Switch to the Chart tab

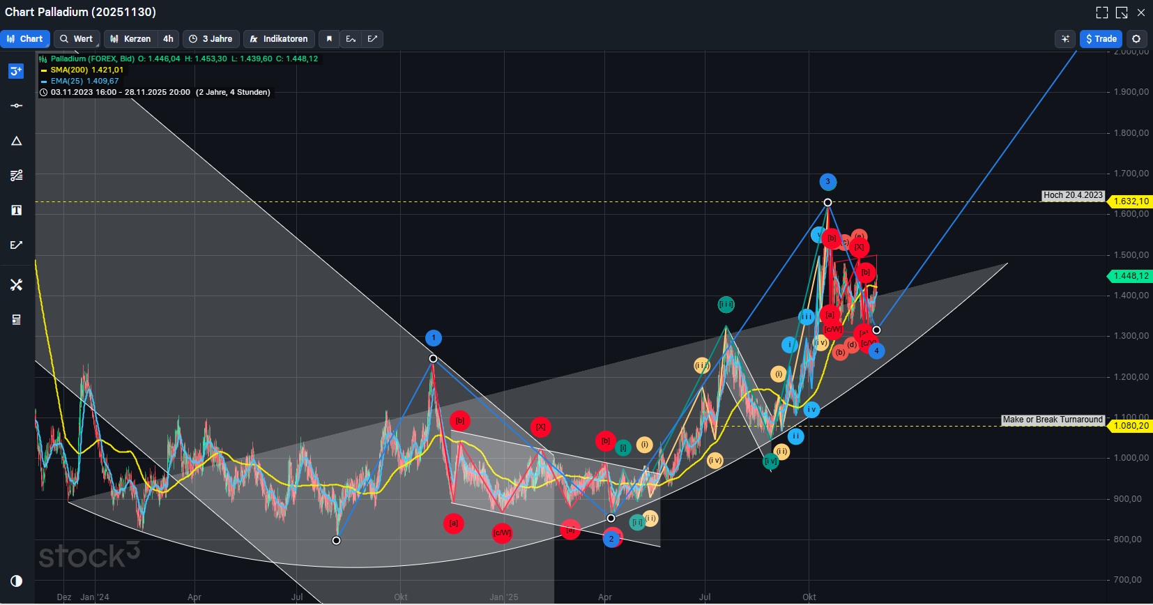25,39
